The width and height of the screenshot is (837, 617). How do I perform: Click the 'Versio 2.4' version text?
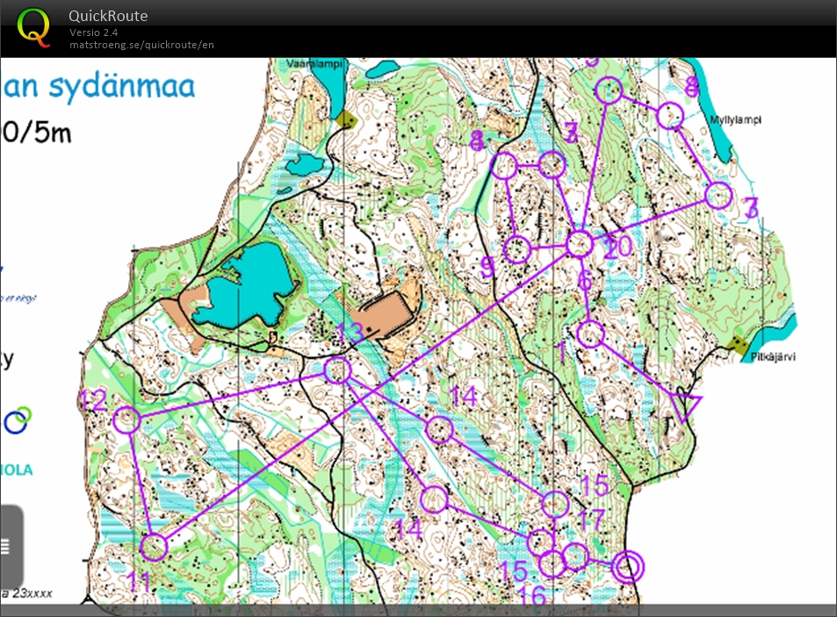pos(94,32)
